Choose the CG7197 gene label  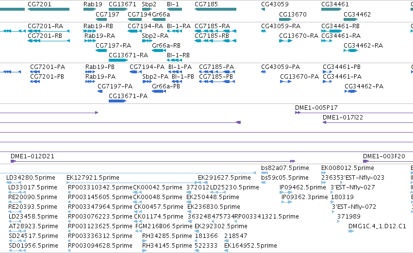(x=107, y=14)
